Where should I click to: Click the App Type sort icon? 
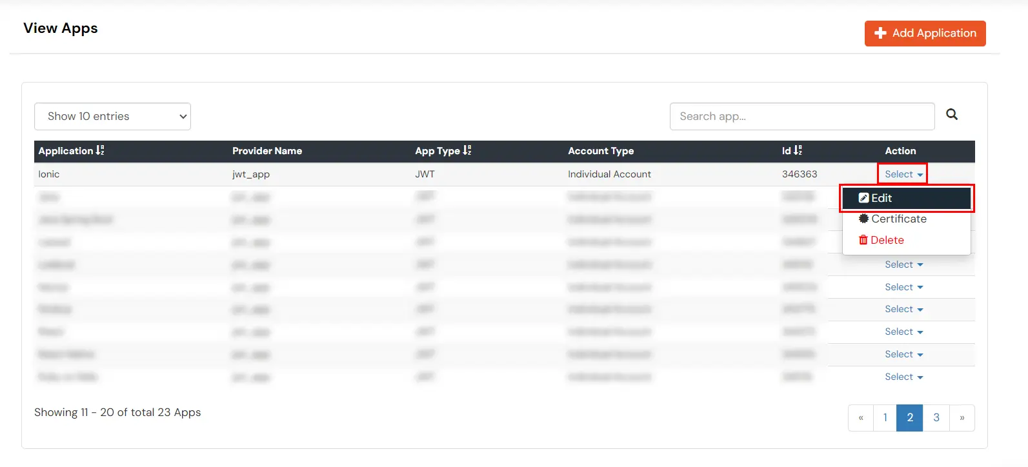click(467, 150)
